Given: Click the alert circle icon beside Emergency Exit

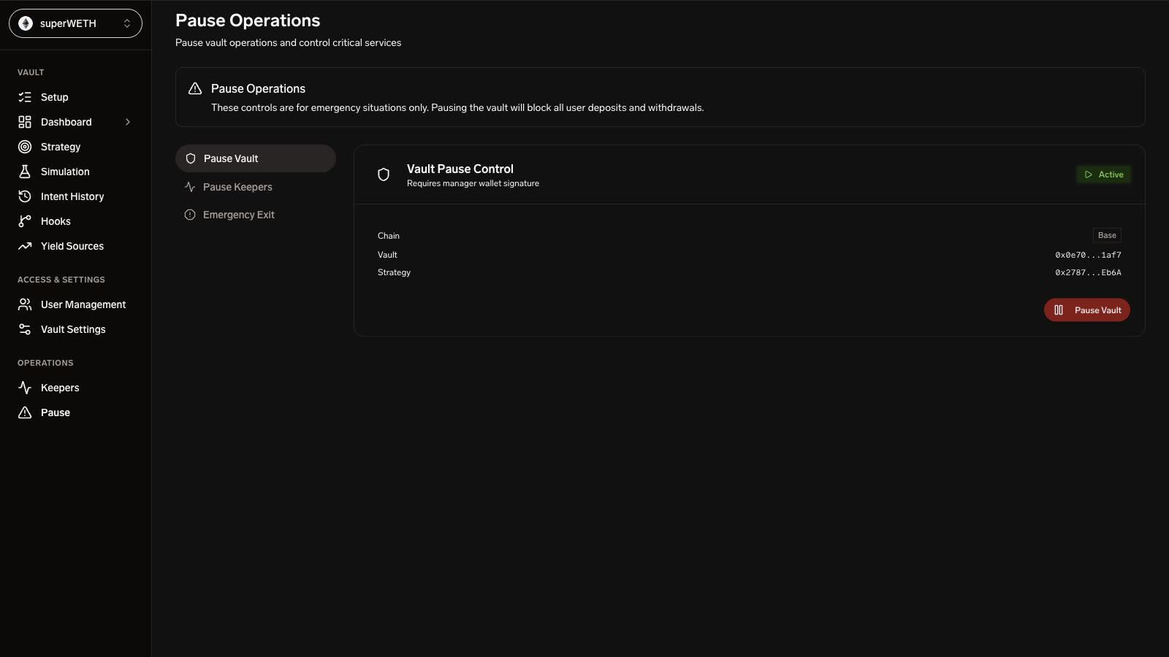Looking at the screenshot, I should tap(190, 215).
